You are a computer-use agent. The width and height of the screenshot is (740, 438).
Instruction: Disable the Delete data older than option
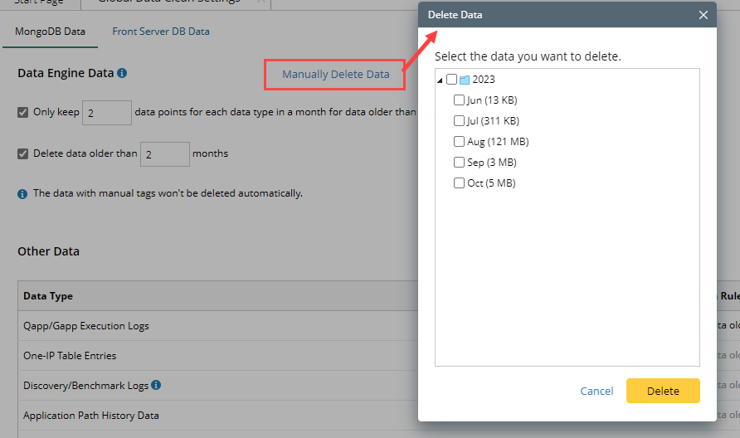(x=23, y=153)
